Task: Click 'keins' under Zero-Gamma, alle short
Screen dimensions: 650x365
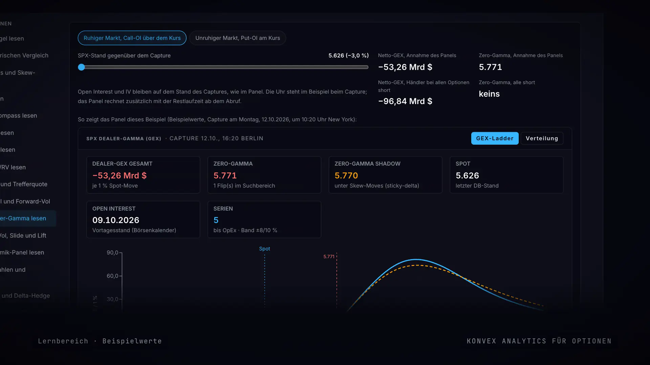Action: click(x=489, y=94)
